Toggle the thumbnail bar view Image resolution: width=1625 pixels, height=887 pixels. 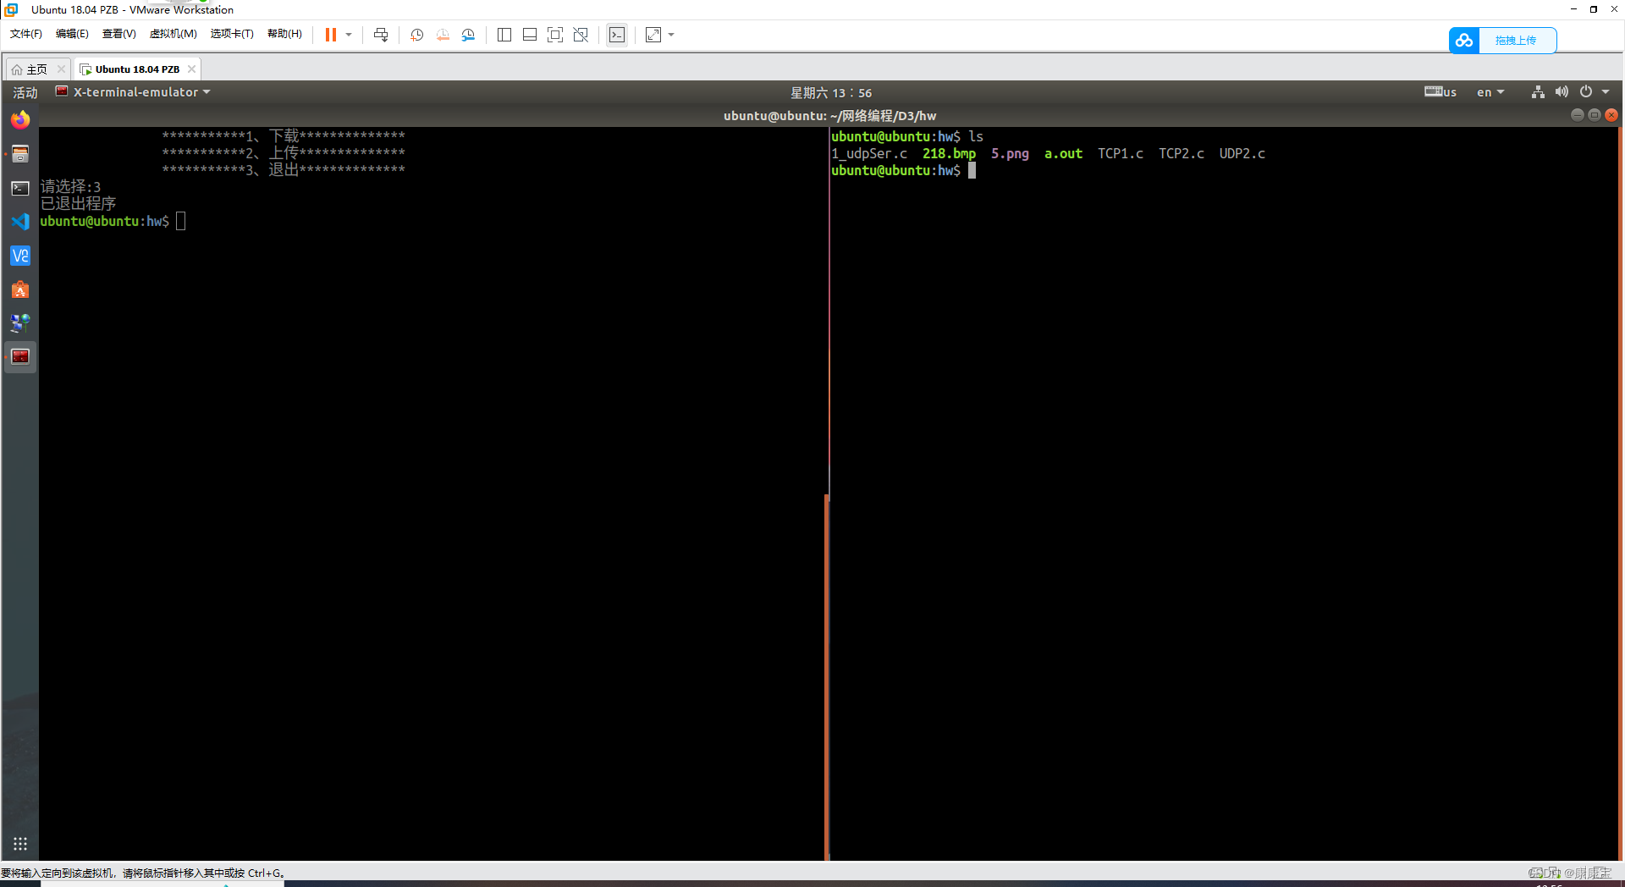point(530,35)
